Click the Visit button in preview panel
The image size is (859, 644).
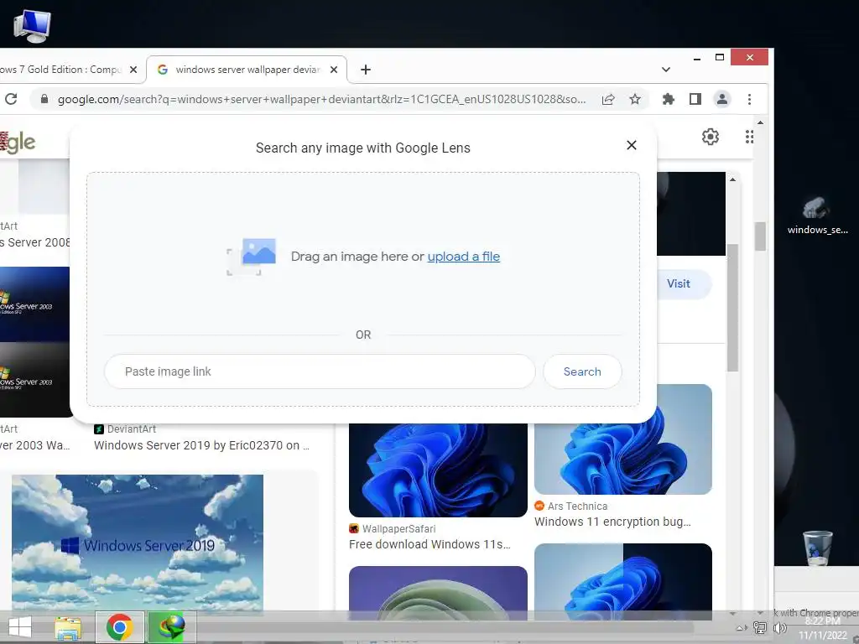[678, 283]
